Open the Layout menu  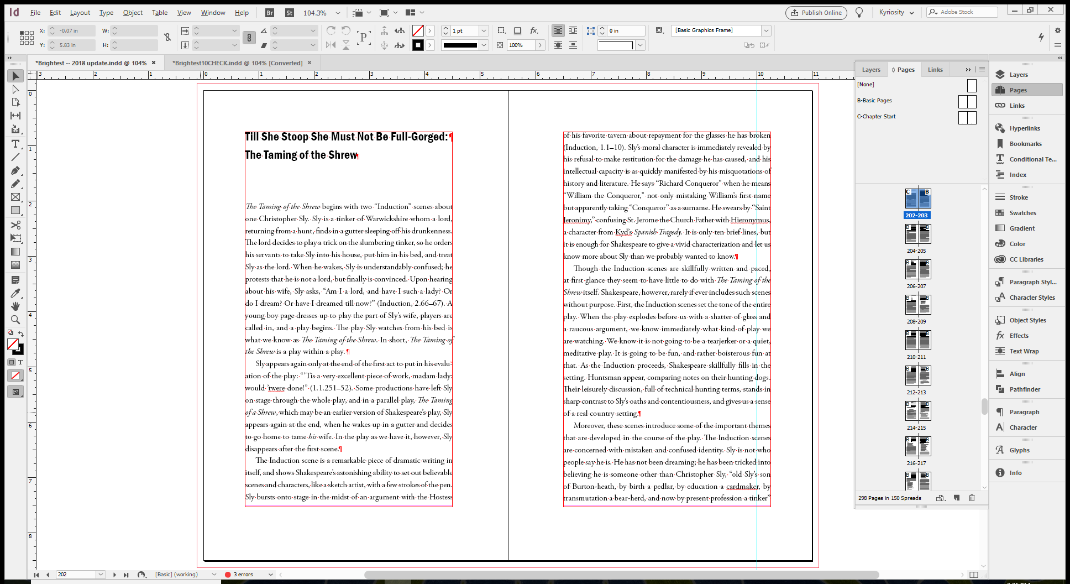[x=80, y=13]
